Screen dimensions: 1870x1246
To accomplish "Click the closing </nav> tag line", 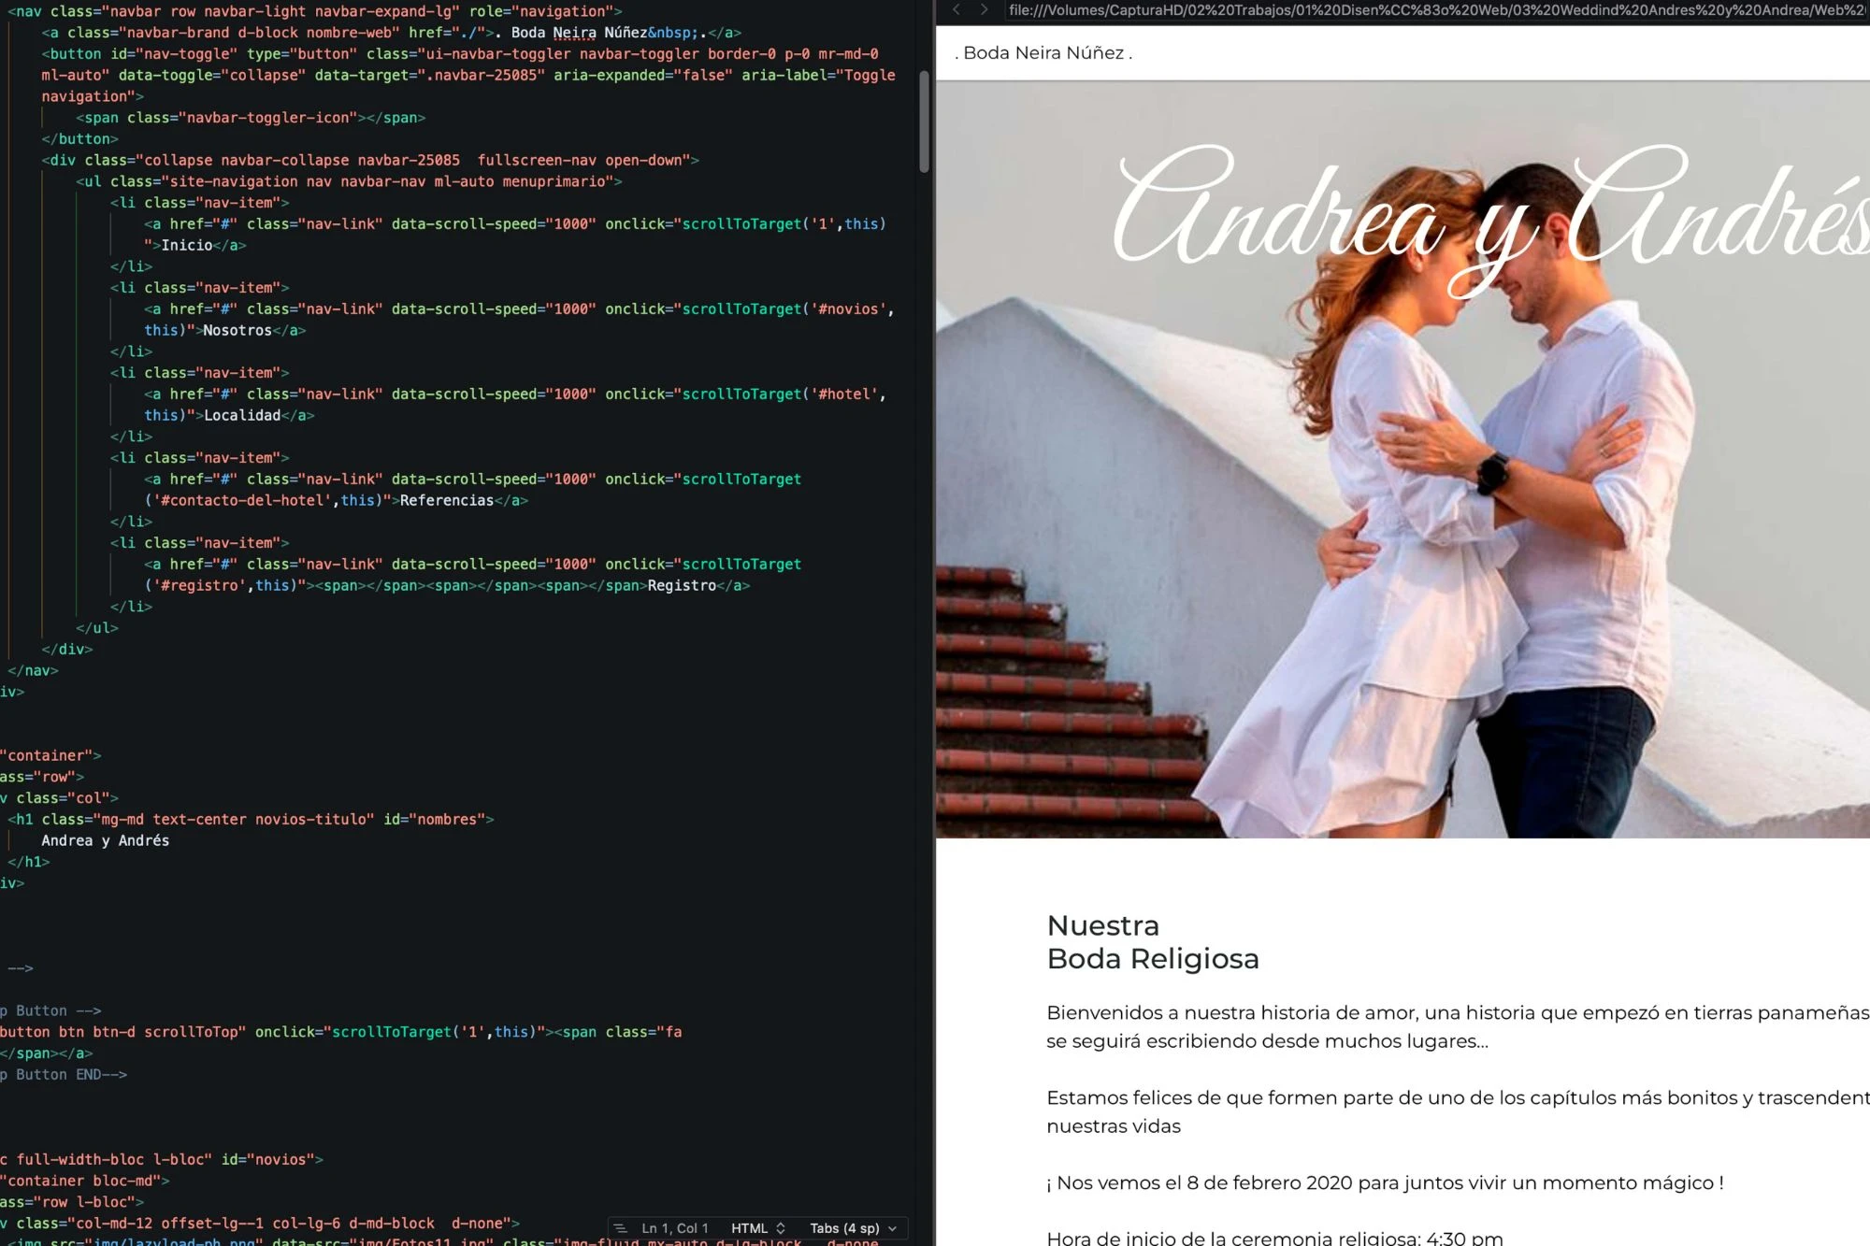I will [x=33, y=670].
